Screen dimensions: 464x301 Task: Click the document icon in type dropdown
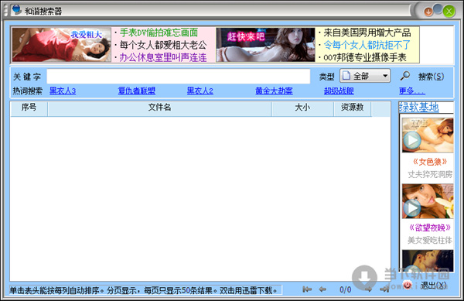(346, 75)
